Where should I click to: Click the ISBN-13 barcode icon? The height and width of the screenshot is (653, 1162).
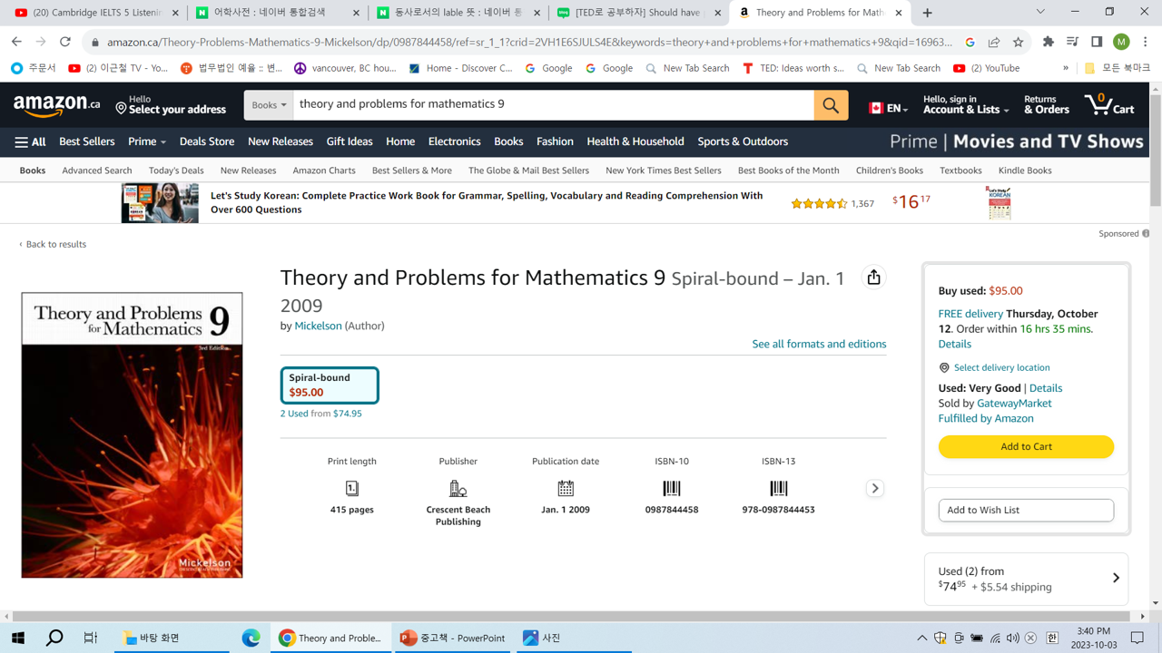(778, 488)
